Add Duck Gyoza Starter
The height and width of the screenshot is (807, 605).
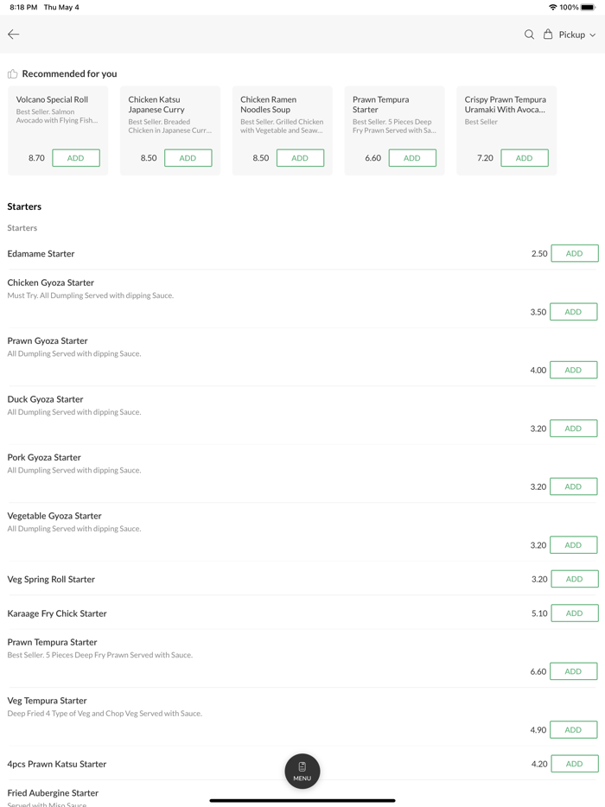[573, 429]
